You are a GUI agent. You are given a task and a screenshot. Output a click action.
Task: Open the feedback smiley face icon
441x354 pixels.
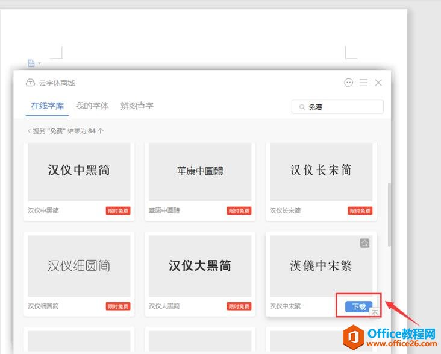(x=348, y=83)
